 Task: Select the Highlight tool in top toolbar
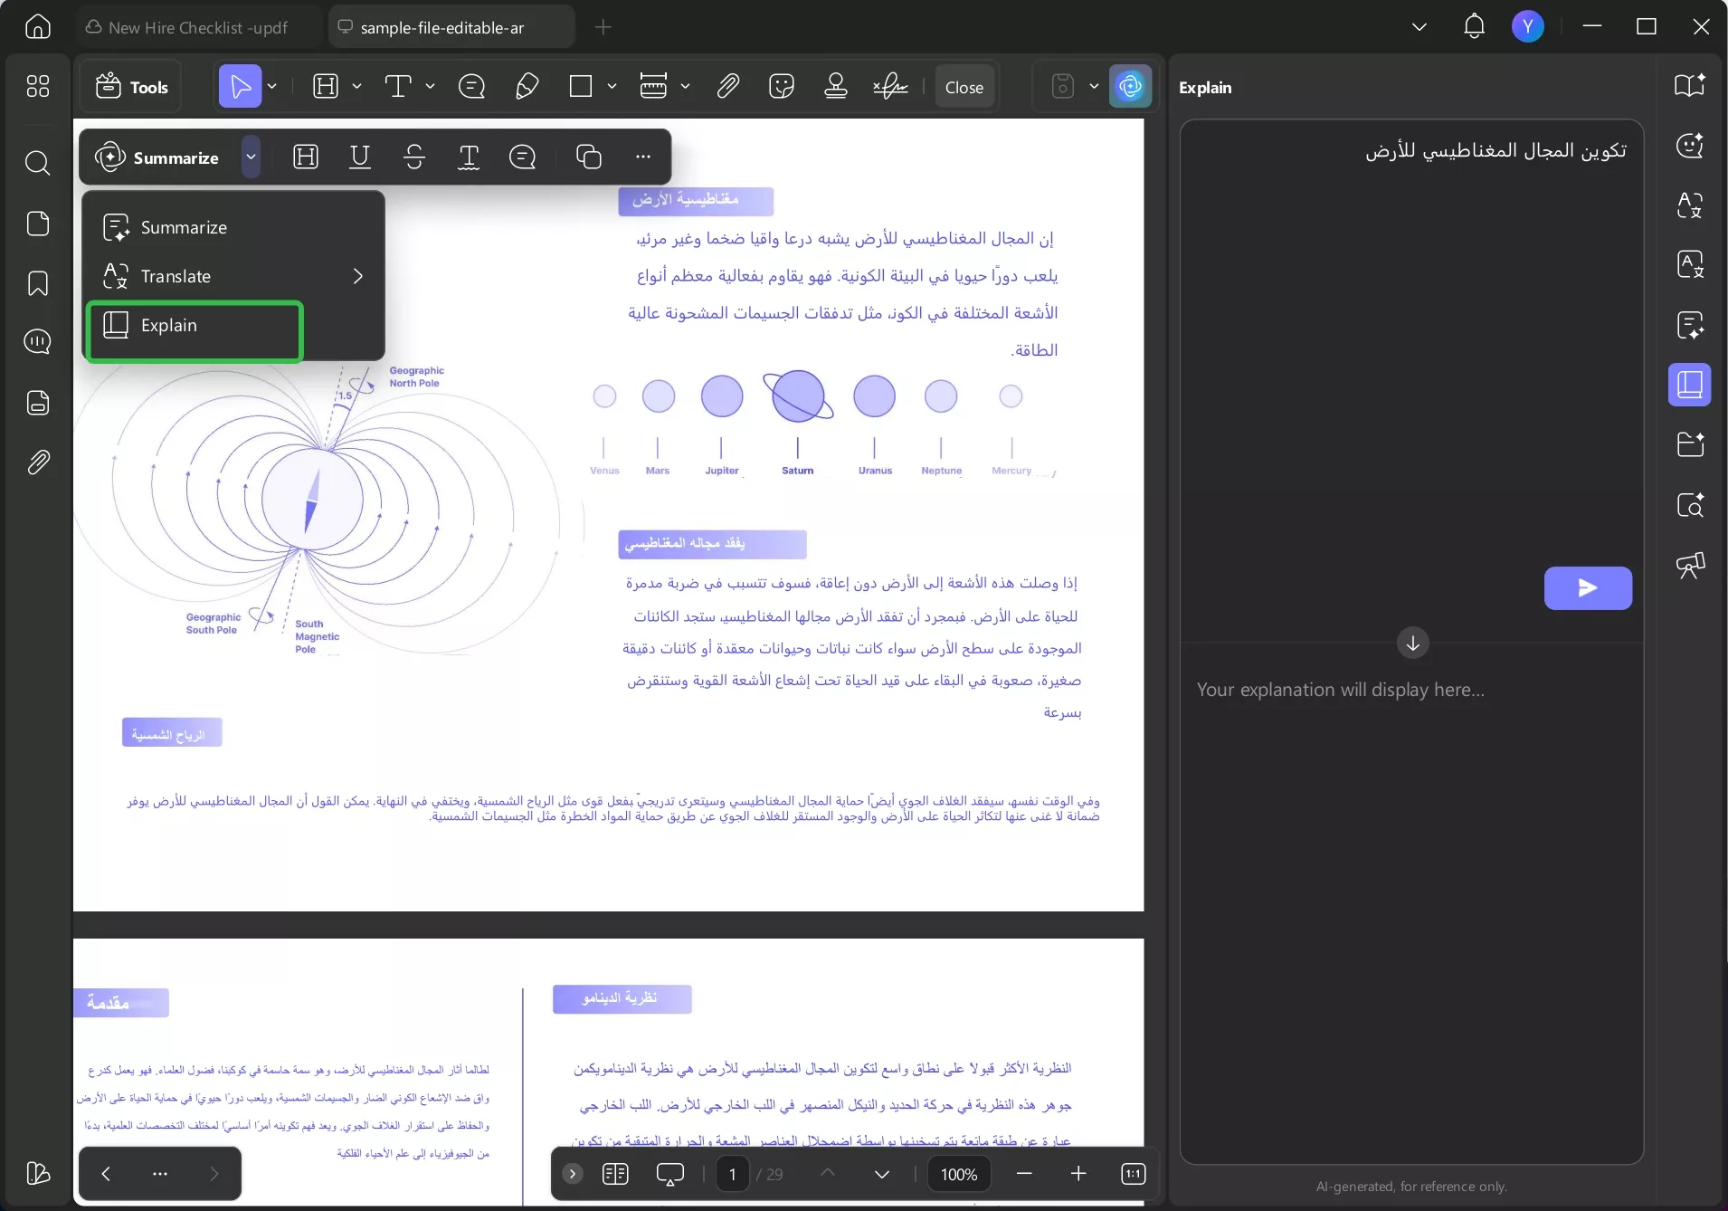click(326, 86)
